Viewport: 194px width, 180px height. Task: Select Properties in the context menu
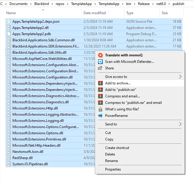[113, 169]
